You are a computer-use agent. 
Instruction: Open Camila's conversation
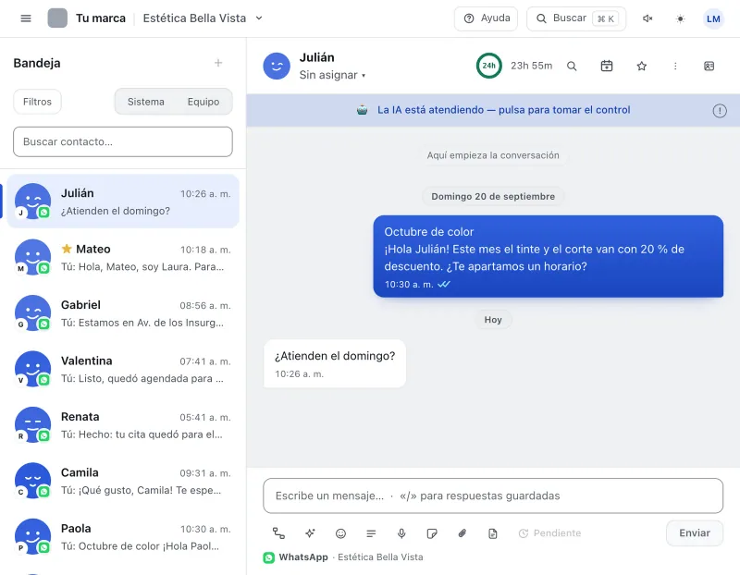(123, 481)
